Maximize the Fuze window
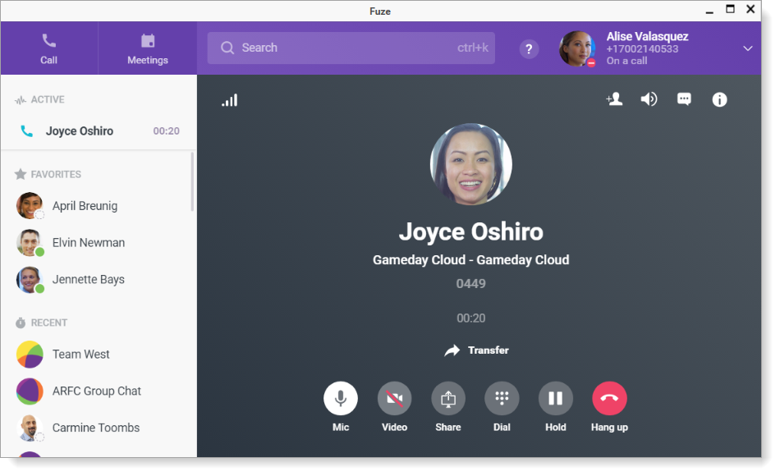780x476 pixels. pos(730,9)
